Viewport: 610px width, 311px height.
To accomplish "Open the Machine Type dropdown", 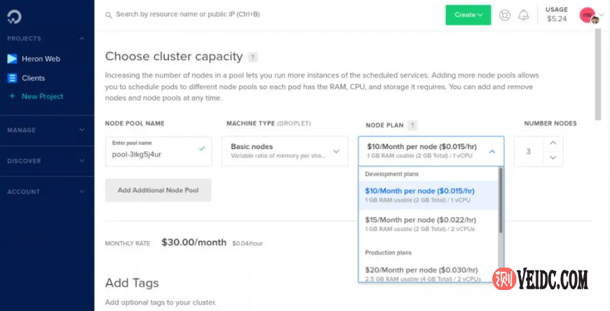I will (285, 151).
